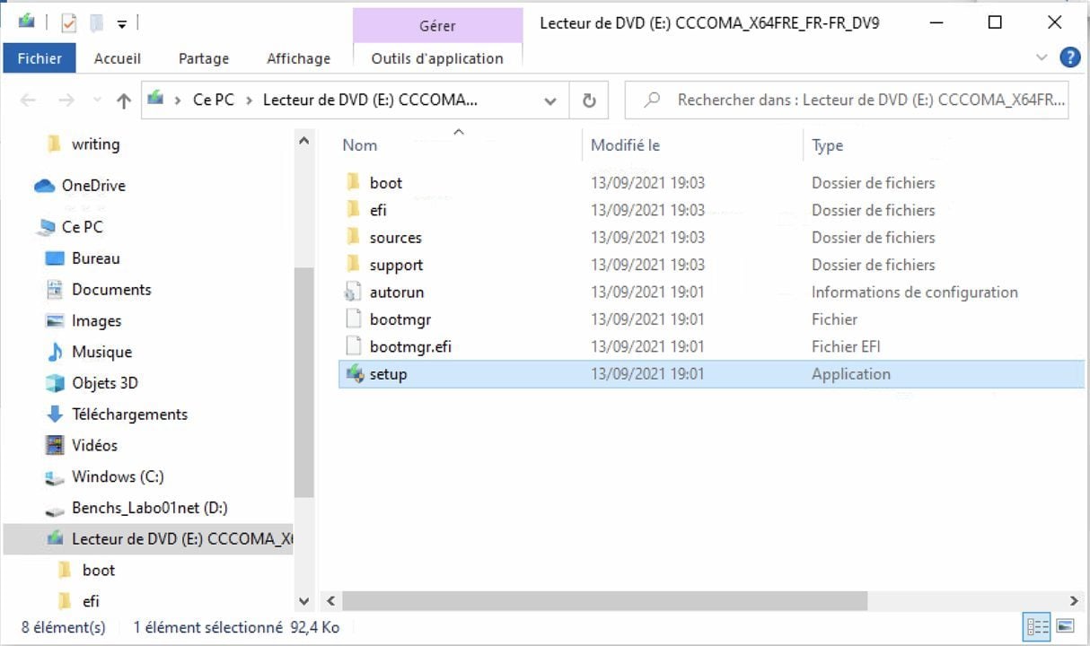Switch to large icons view via status bar icon
1090x646 pixels.
[x=1066, y=626]
